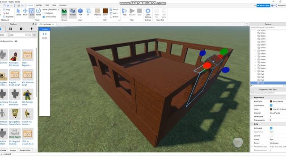Open the UI insert tool
286x161 pixels.
coord(88,12)
